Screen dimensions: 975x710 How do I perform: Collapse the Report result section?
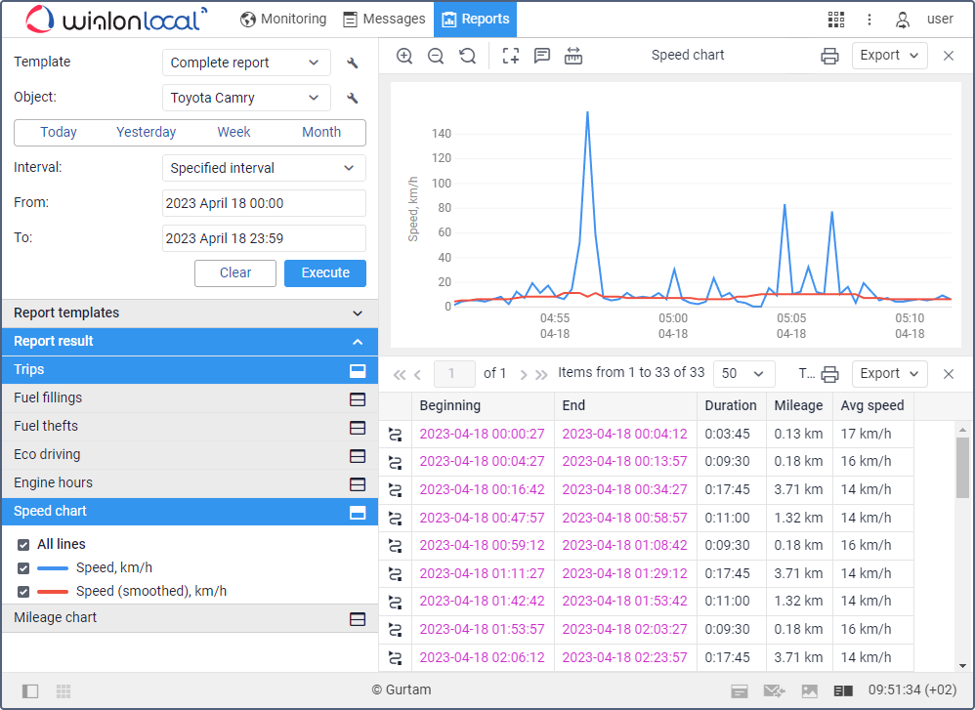pos(190,341)
